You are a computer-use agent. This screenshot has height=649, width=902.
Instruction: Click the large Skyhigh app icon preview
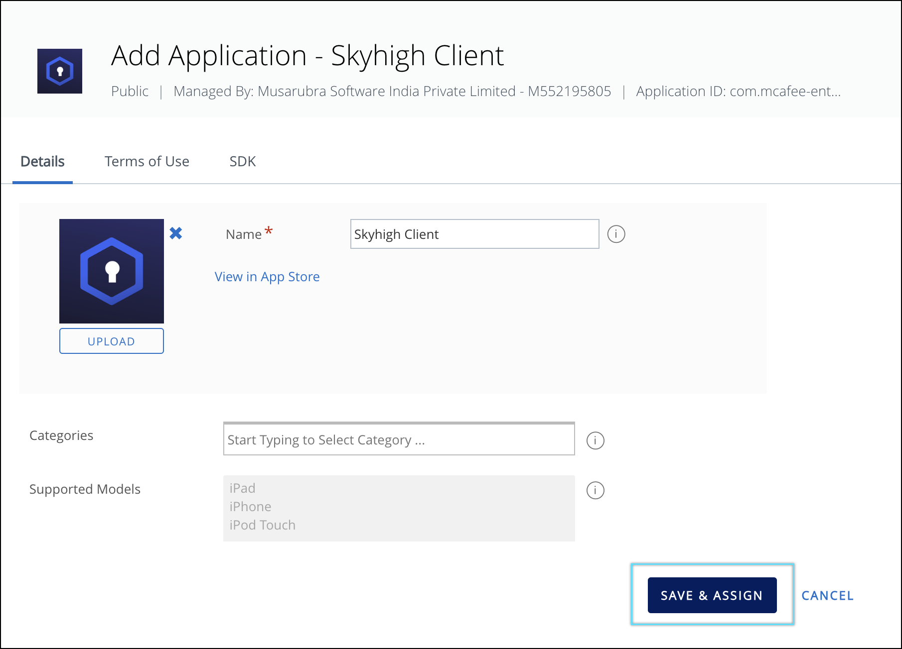112,271
